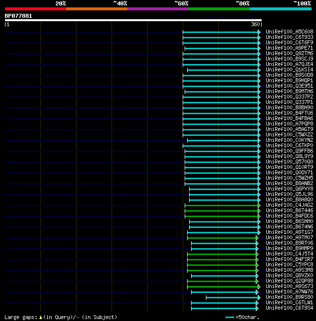Select label UniRef100_A7PQP8
Viewport: 316px width, 321px height.
tap(289, 124)
